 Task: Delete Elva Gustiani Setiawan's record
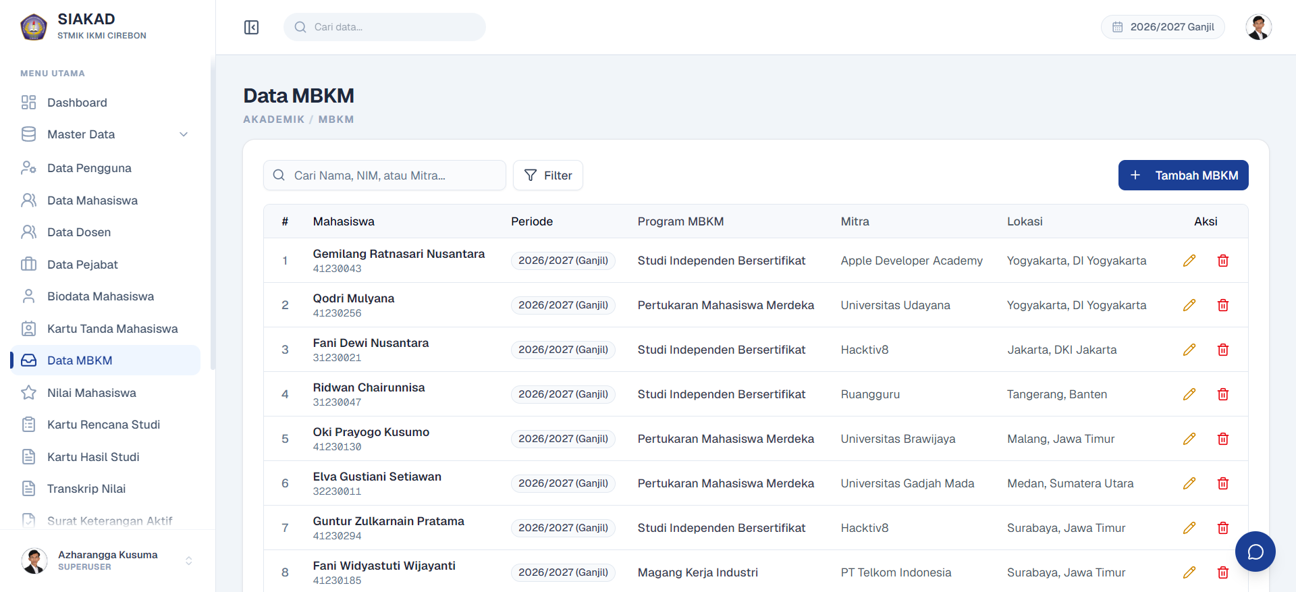click(1222, 483)
